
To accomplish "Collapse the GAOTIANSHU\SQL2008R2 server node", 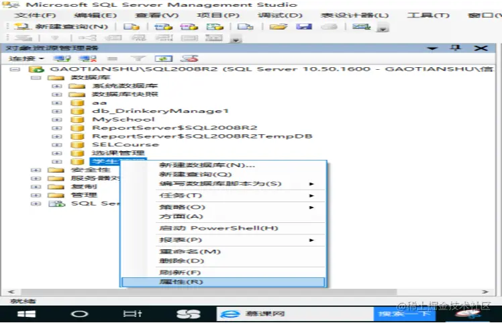I will pyautogui.click(x=14, y=69).
